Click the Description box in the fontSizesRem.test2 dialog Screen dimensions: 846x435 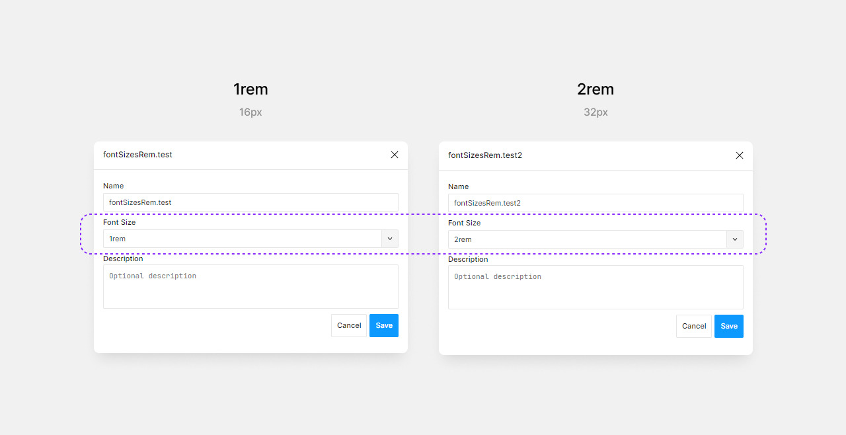596,287
